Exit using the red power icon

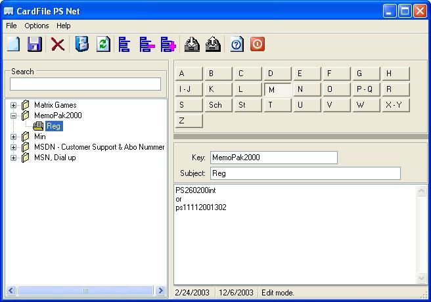[258, 44]
